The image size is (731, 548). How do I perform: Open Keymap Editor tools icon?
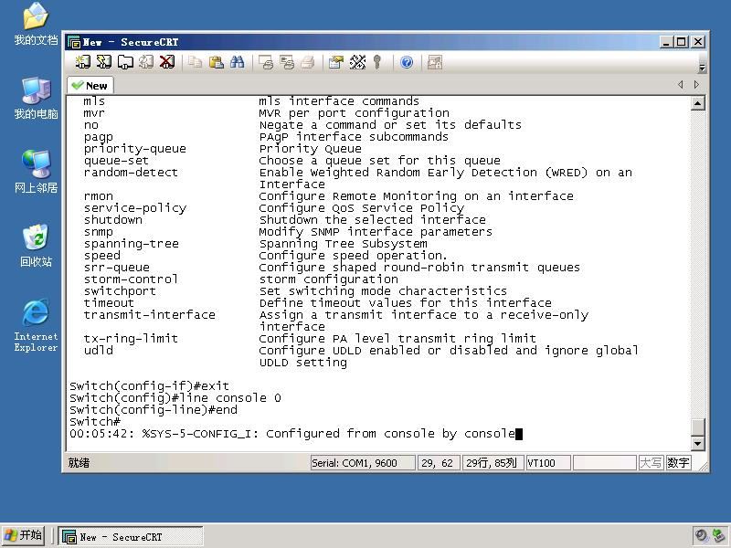(x=357, y=62)
